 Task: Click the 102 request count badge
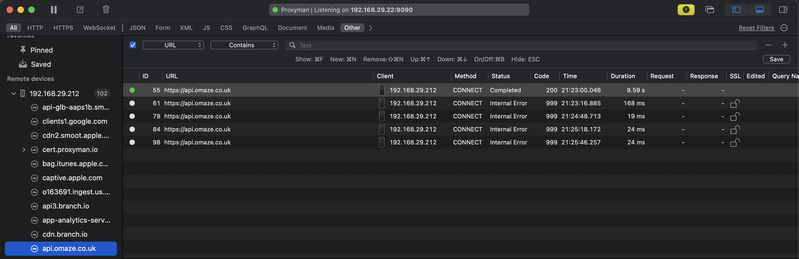102,93
